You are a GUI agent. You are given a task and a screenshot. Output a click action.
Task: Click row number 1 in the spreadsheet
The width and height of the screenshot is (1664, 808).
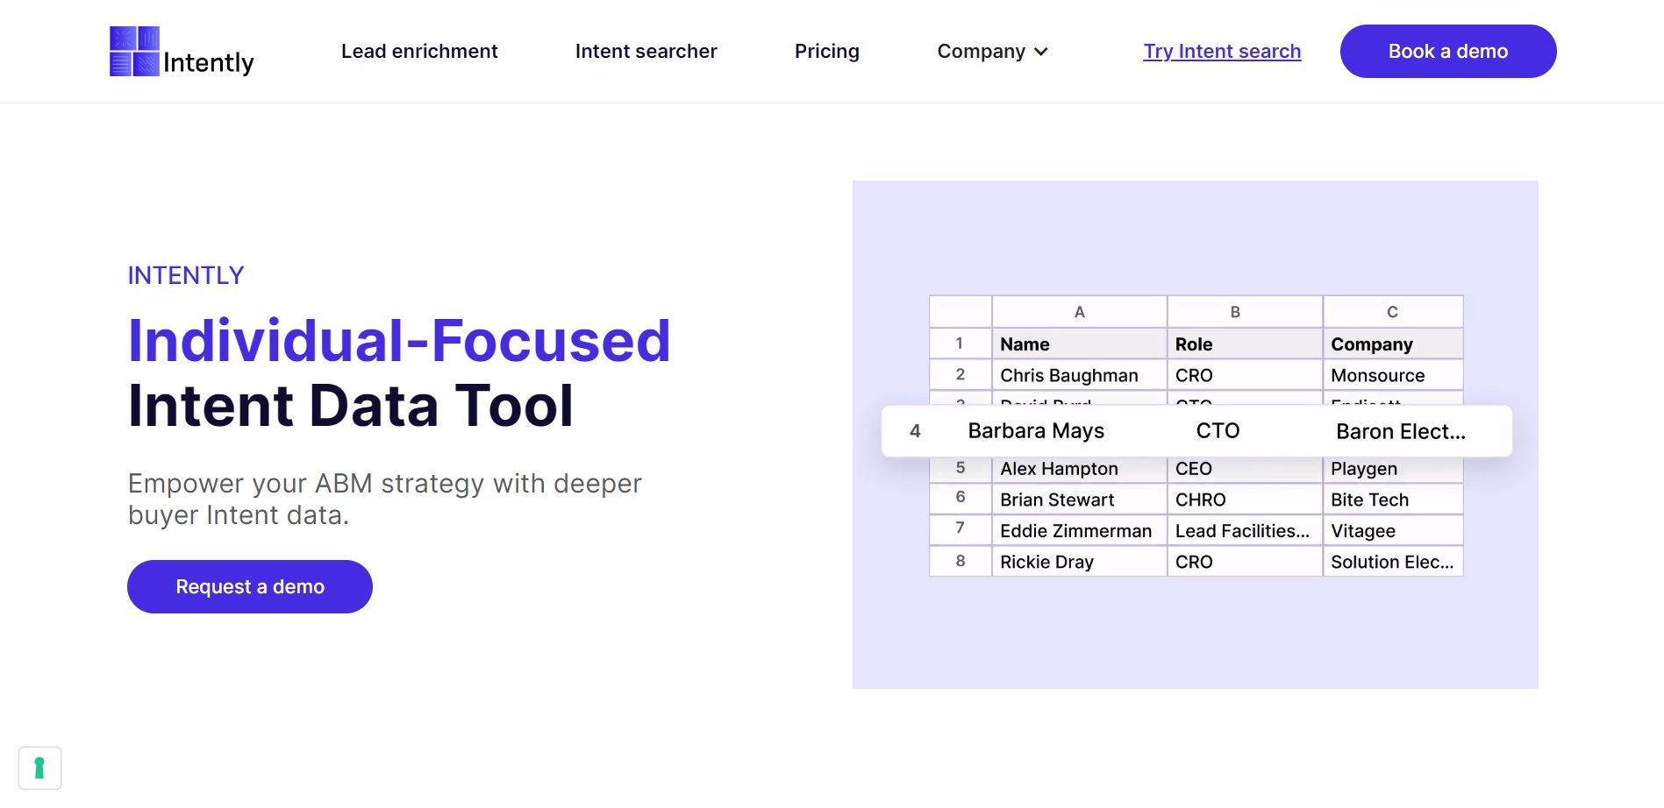tap(961, 344)
